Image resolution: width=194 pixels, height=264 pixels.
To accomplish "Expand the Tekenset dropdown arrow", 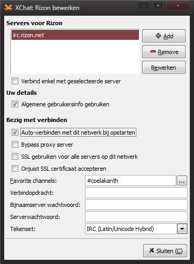I will pyautogui.click(x=182, y=229).
